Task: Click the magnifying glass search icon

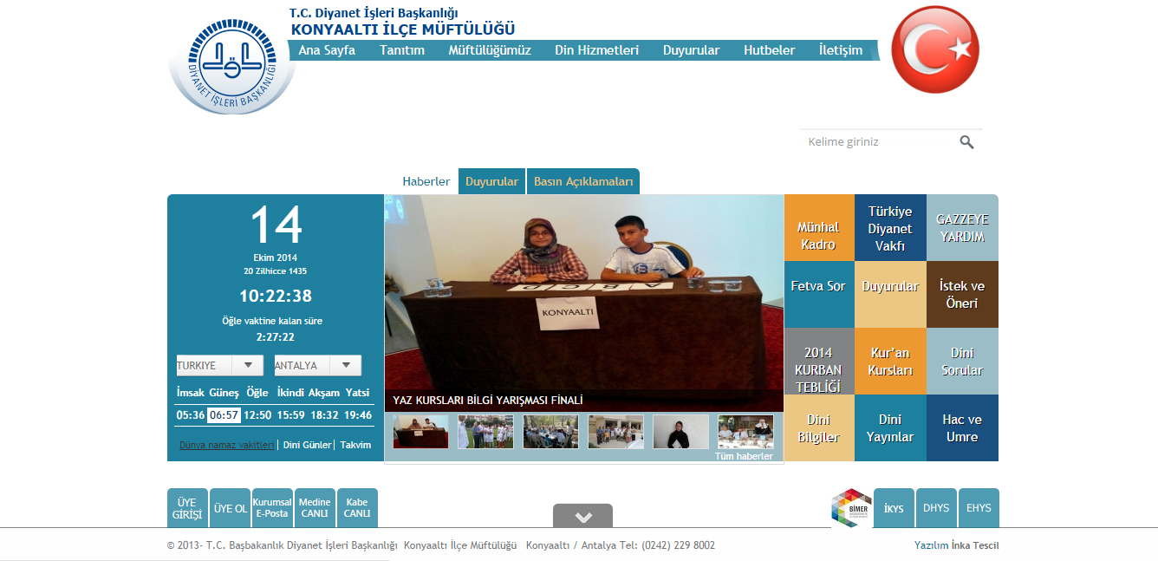Action: 966,142
